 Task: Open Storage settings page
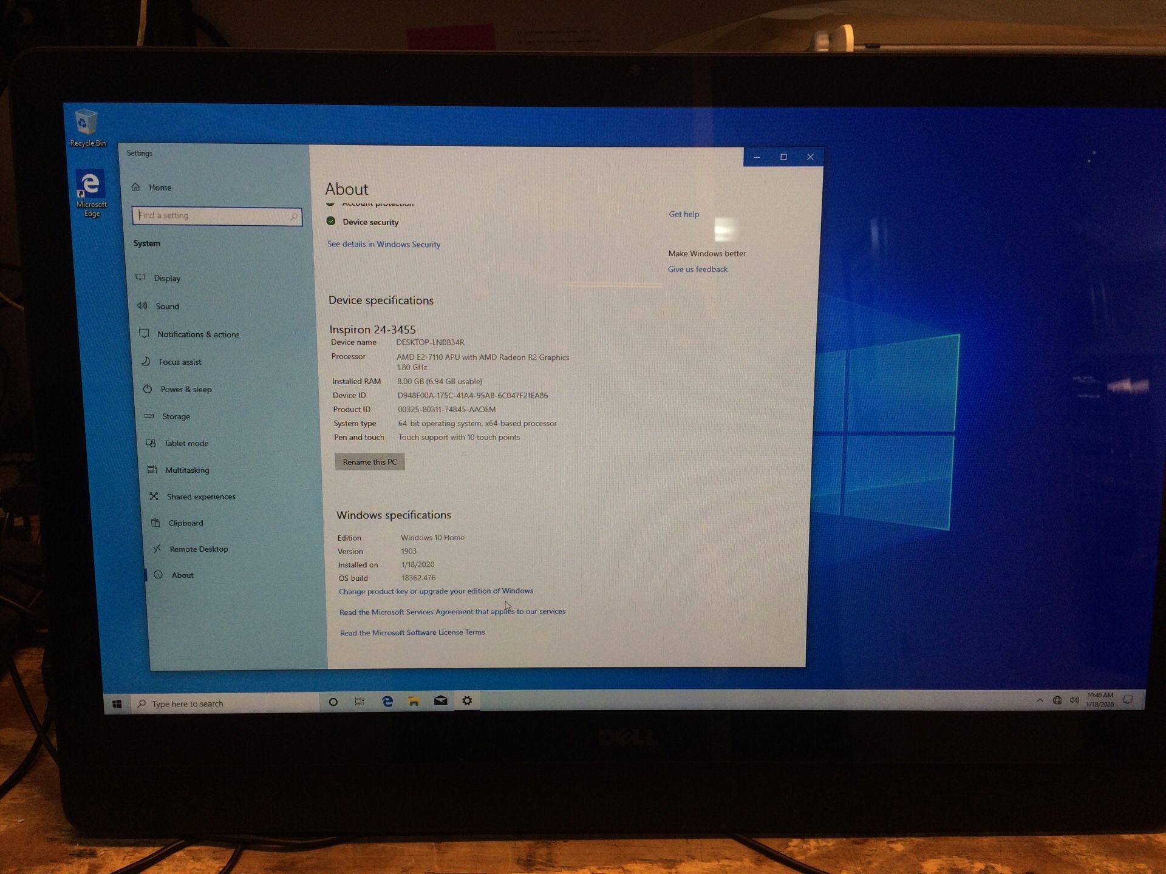click(176, 416)
